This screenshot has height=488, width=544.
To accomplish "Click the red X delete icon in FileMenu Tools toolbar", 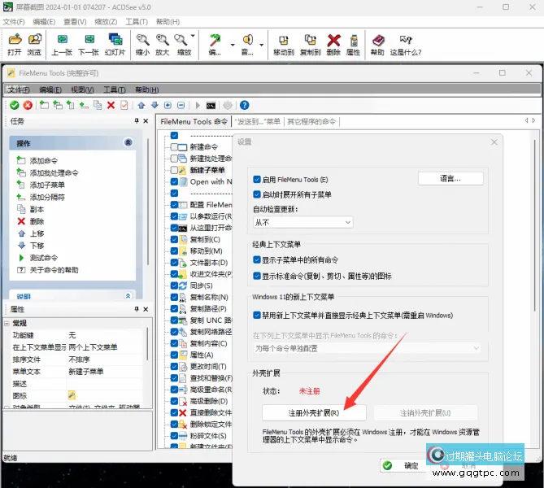I will coord(111,105).
